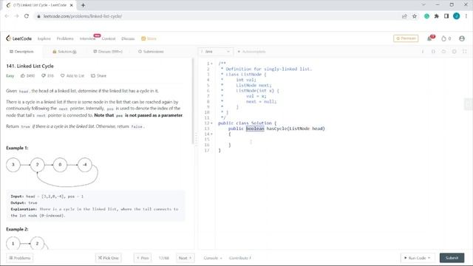This screenshot has width=473, height=266.
Task: Click the Pick One button
Action: 109,258
